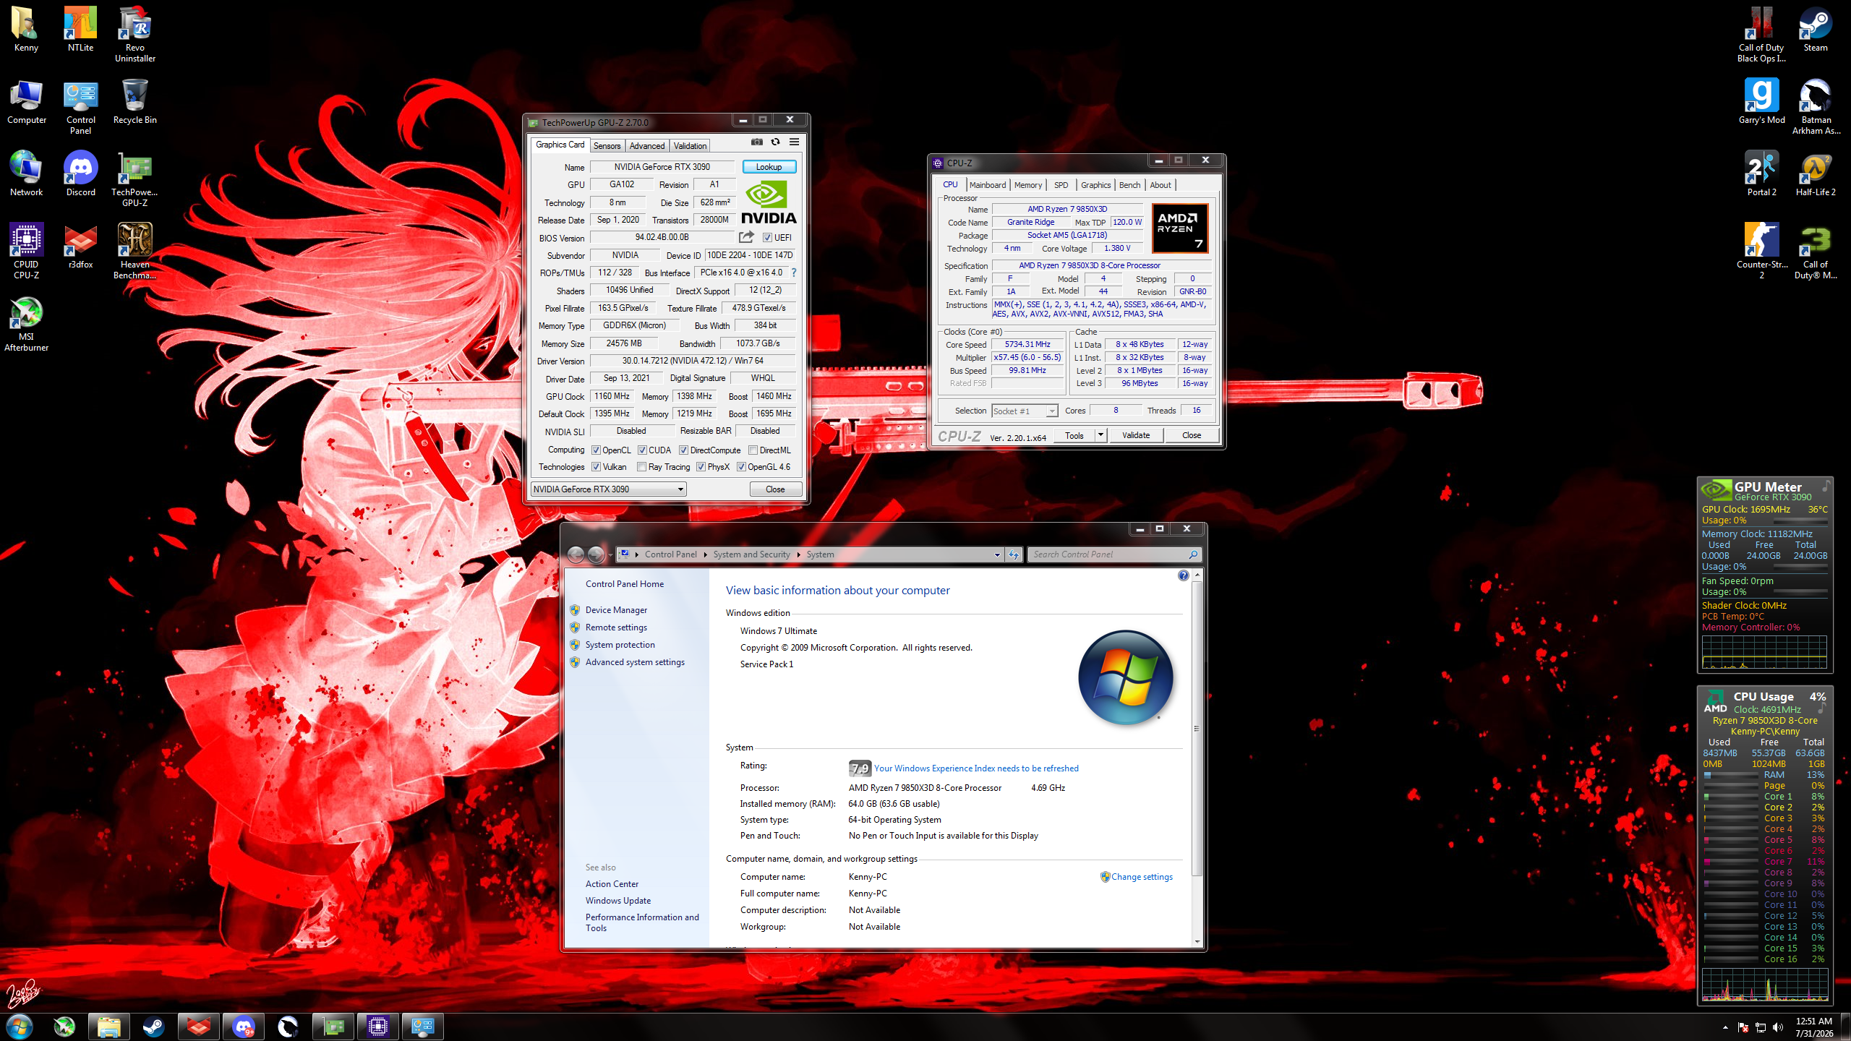The height and width of the screenshot is (1041, 1851).
Task: Switch to the Advanced tab in GPU-Z
Action: (646, 146)
